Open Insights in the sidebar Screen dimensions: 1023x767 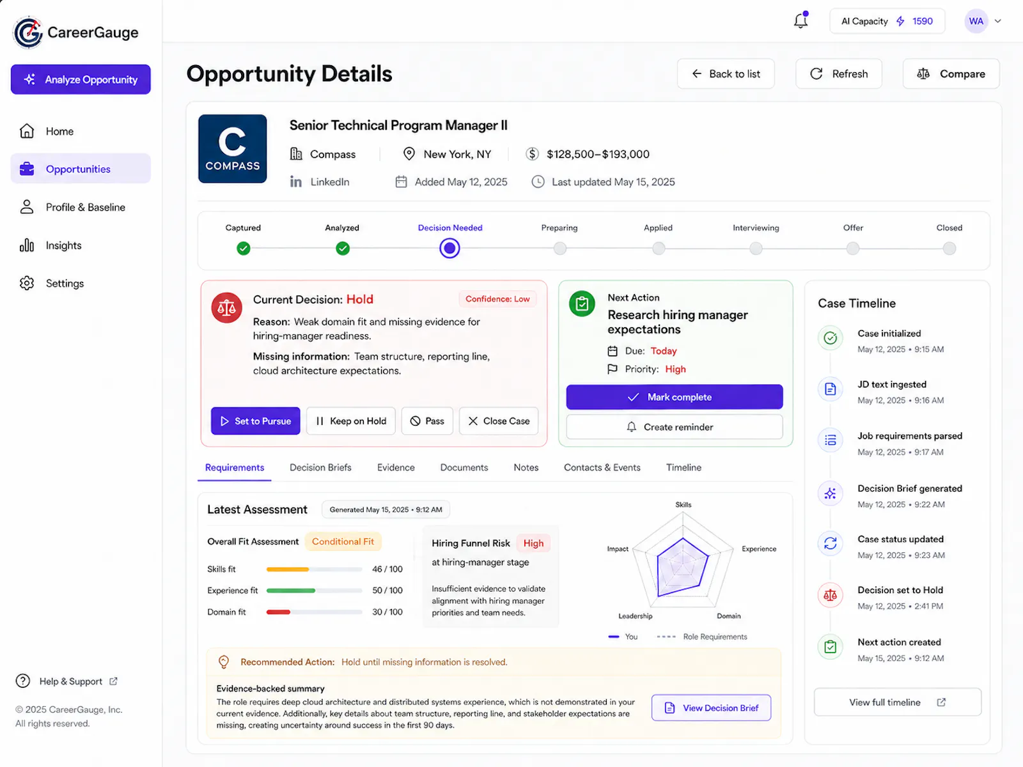pyautogui.click(x=81, y=245)
